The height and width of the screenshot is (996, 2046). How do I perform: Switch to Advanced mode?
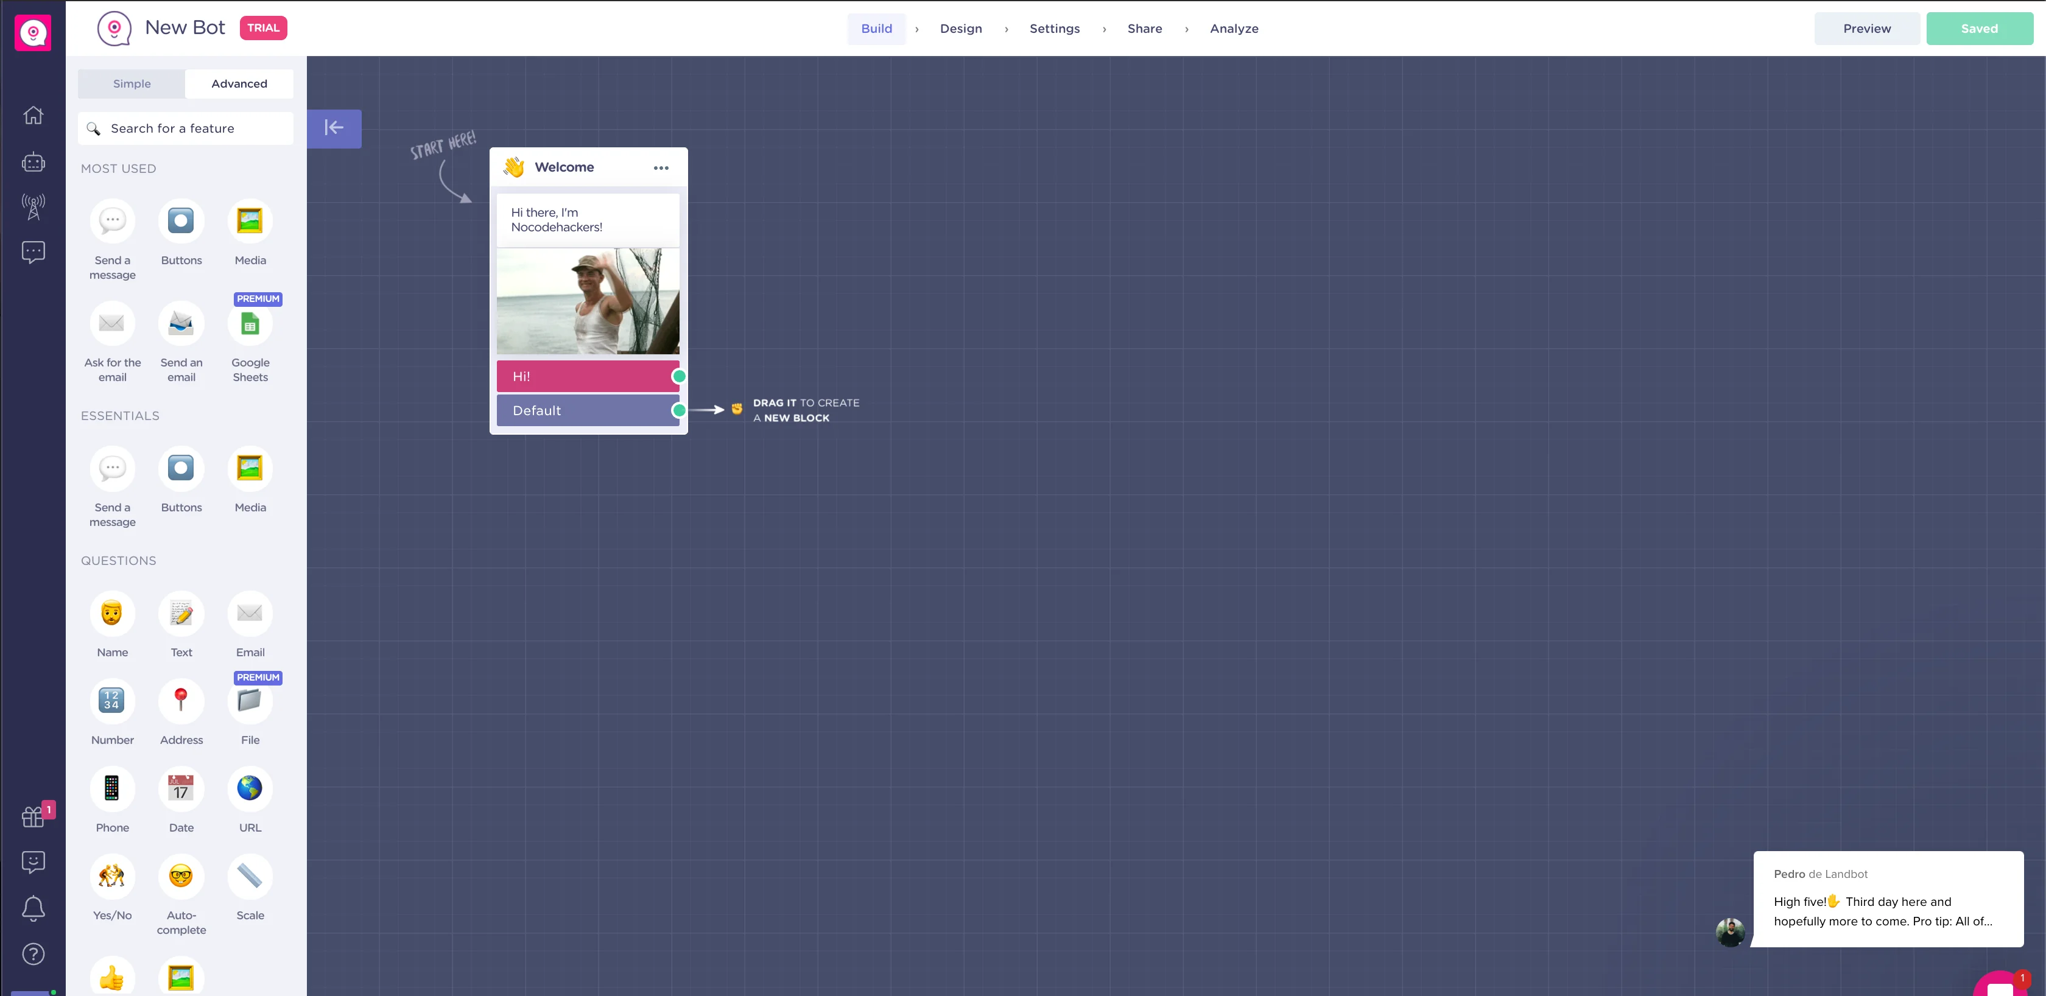[x=239, y=83]
